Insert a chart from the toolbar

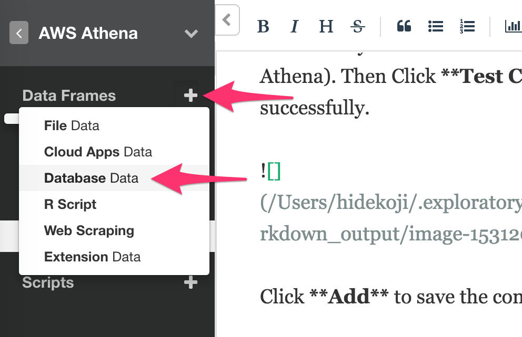coord(513,26)
